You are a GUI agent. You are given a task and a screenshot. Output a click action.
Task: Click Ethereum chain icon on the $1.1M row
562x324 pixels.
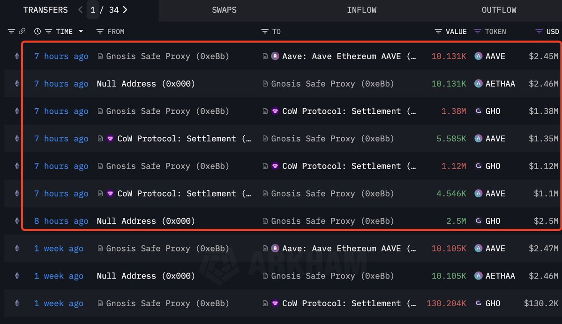pos(17,193)
